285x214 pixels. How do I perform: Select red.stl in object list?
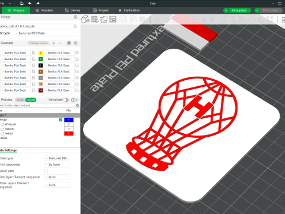(8, 134)
